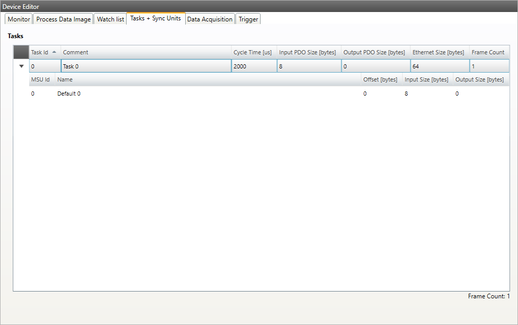Select the Watch list tab
Image resolution: width=518 pixels, height=325 pixels.
[110, 19]
